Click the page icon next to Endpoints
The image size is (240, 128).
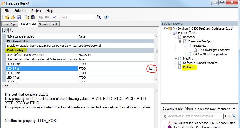coord(190,46)
